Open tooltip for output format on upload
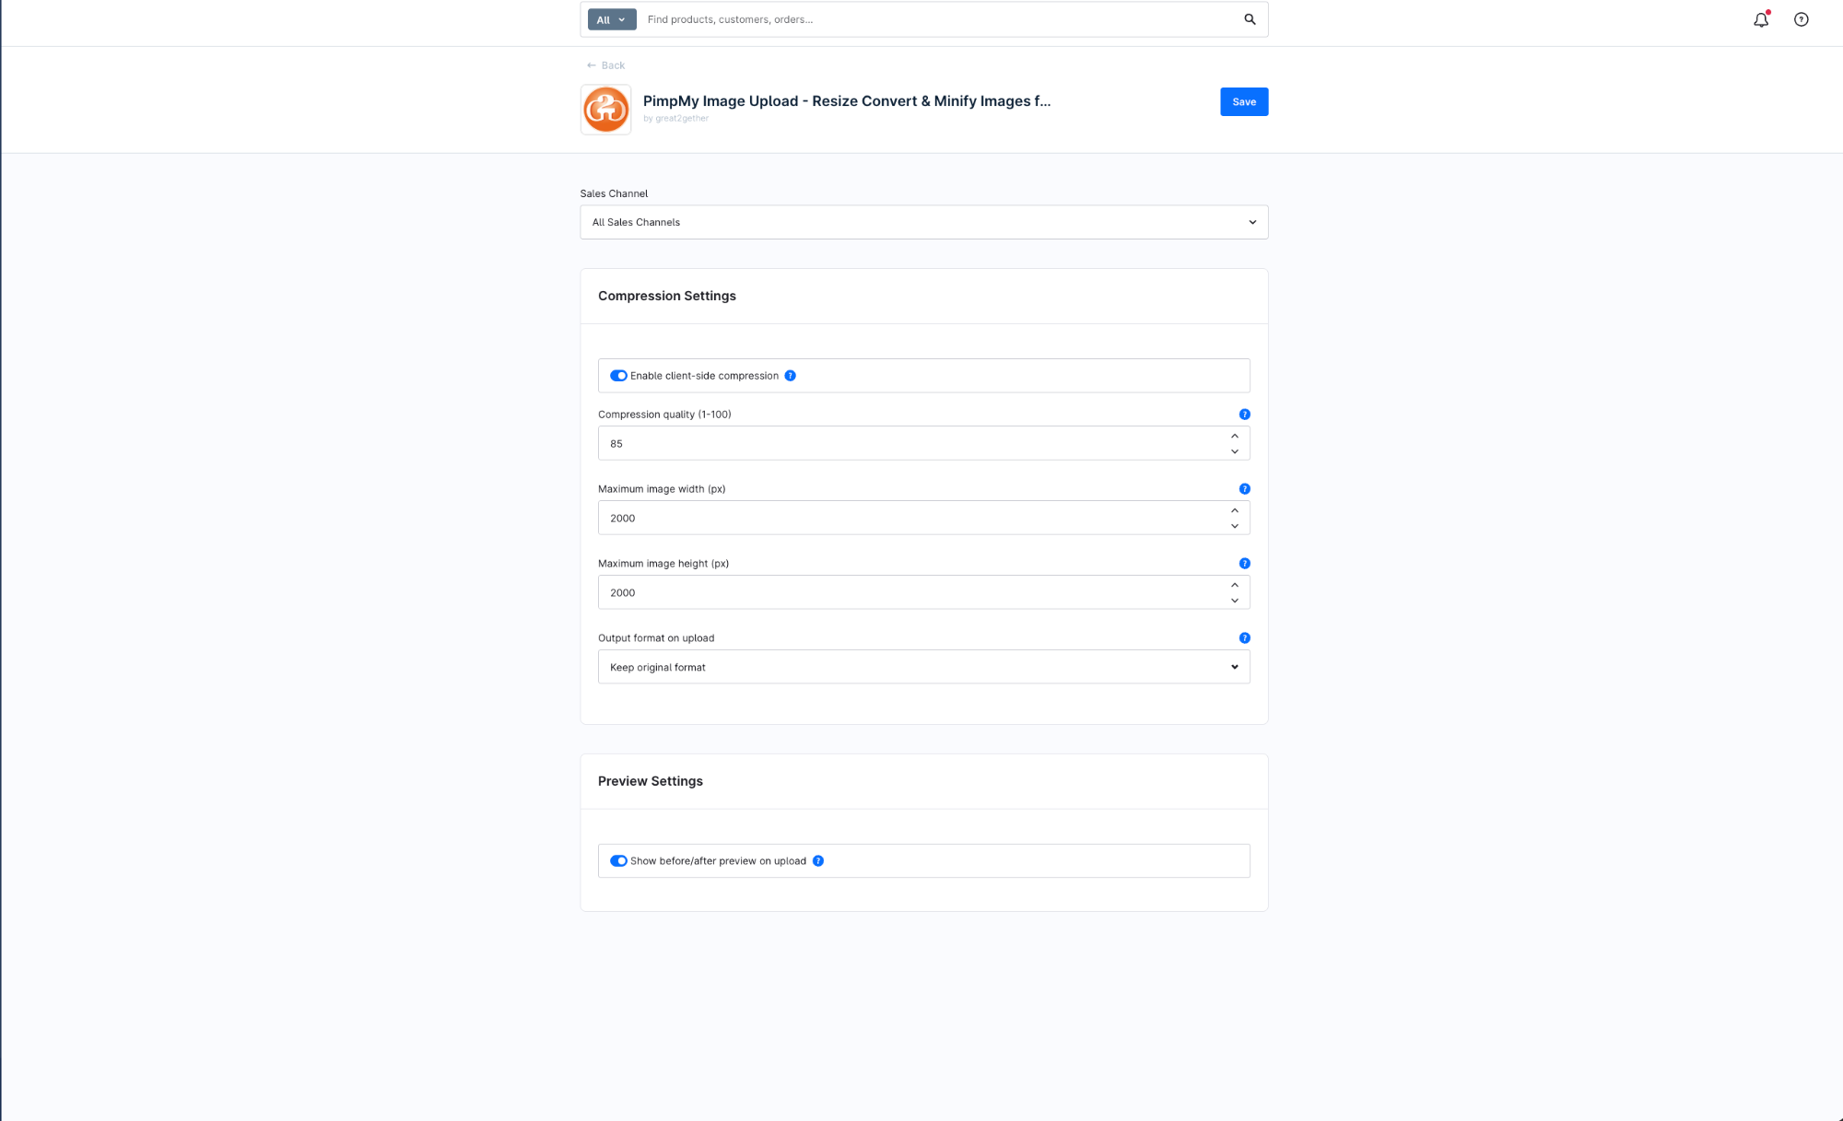1843x1121 pixels. (x=1244, y=636)
